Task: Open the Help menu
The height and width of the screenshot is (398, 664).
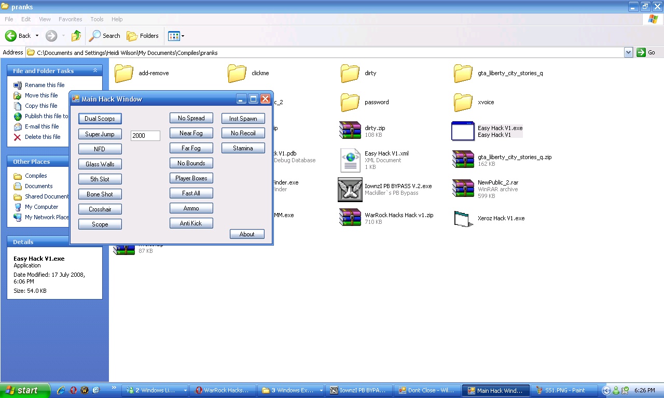Action: [117, 19]
